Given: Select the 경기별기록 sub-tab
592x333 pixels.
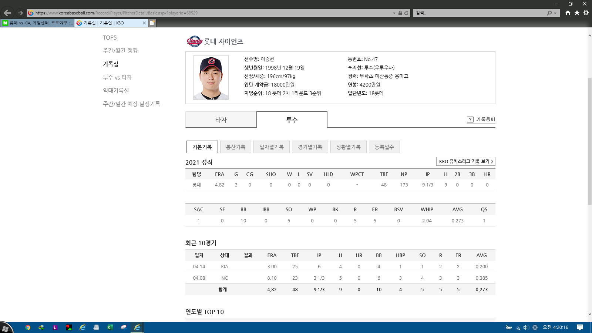Looking at the screenshot, I should [310, 147].
